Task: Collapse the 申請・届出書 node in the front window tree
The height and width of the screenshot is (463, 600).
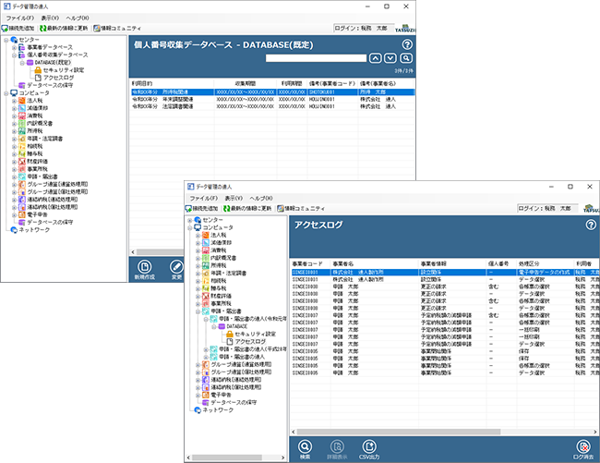Action: coord(197,310)
